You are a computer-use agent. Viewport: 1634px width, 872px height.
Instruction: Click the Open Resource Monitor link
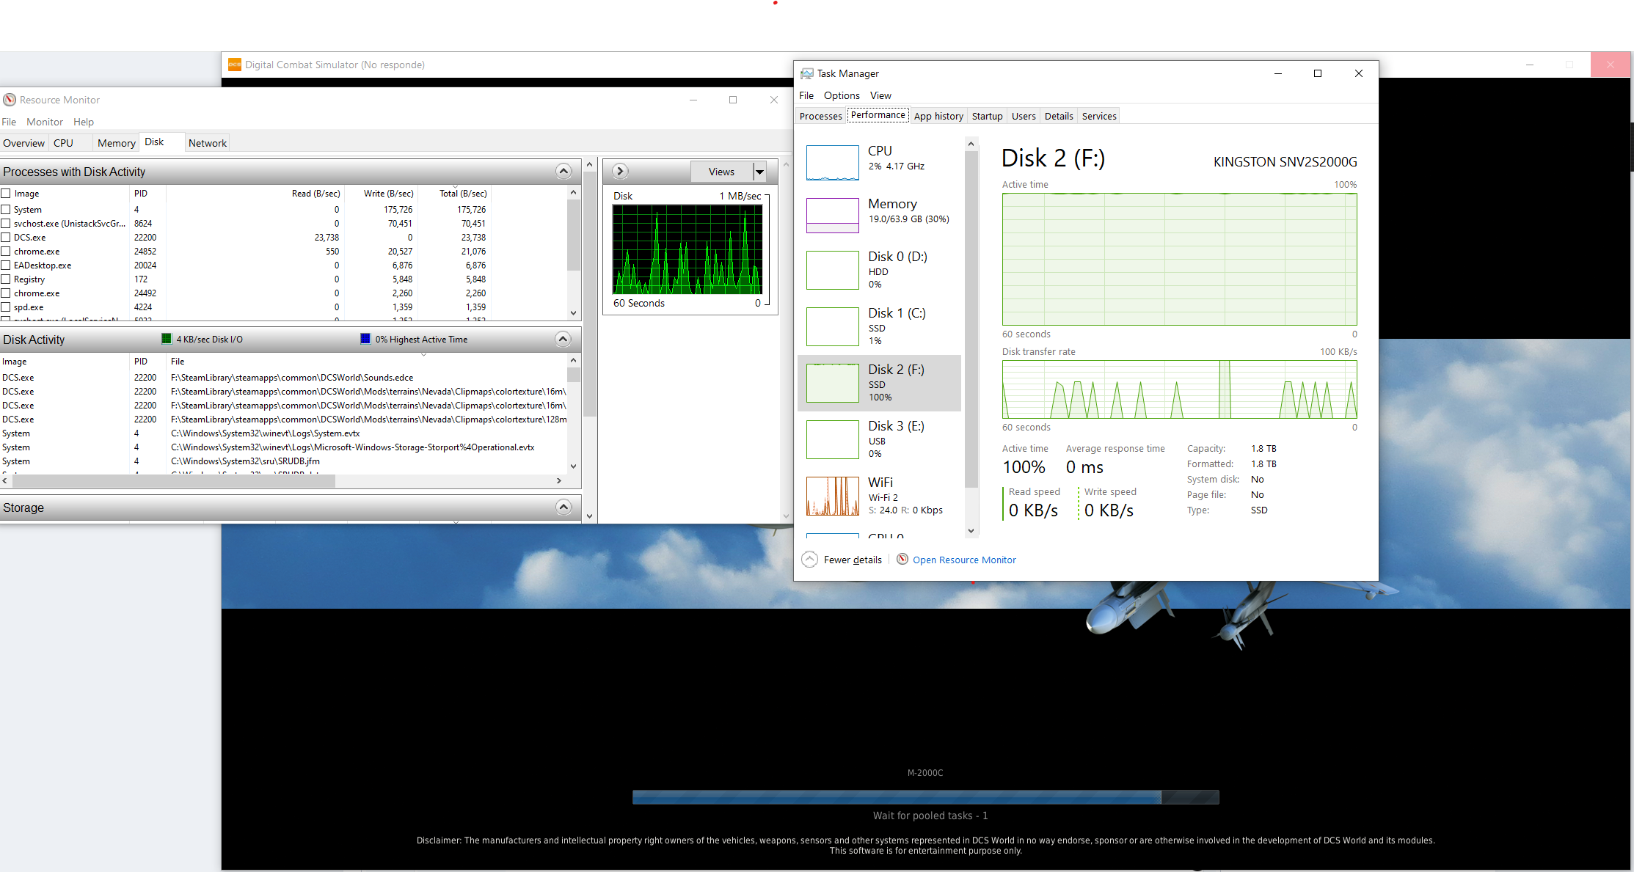(x=964, y=560)
